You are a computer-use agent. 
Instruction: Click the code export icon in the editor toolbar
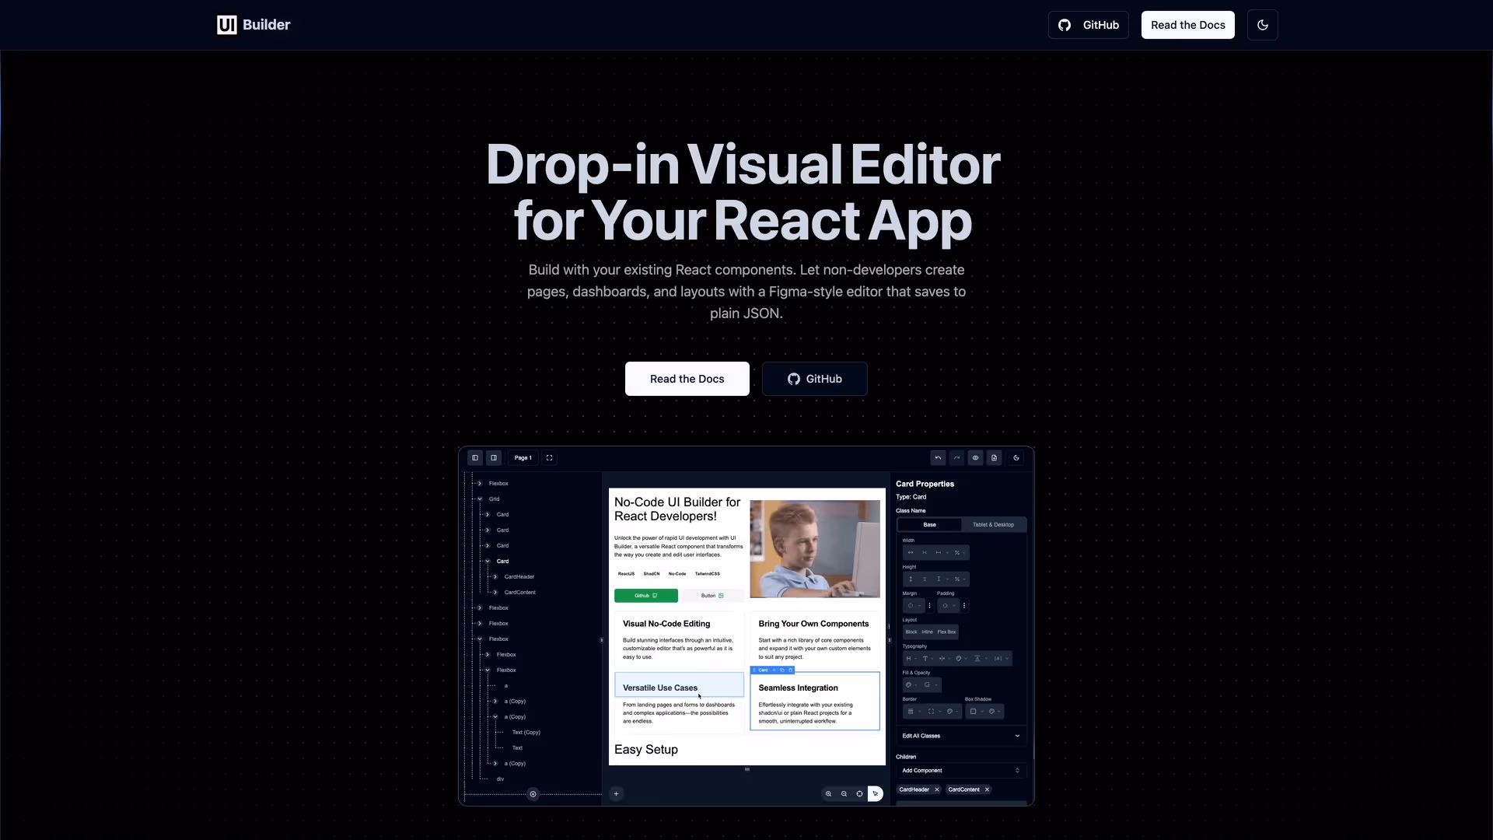(x=995, y=458)
